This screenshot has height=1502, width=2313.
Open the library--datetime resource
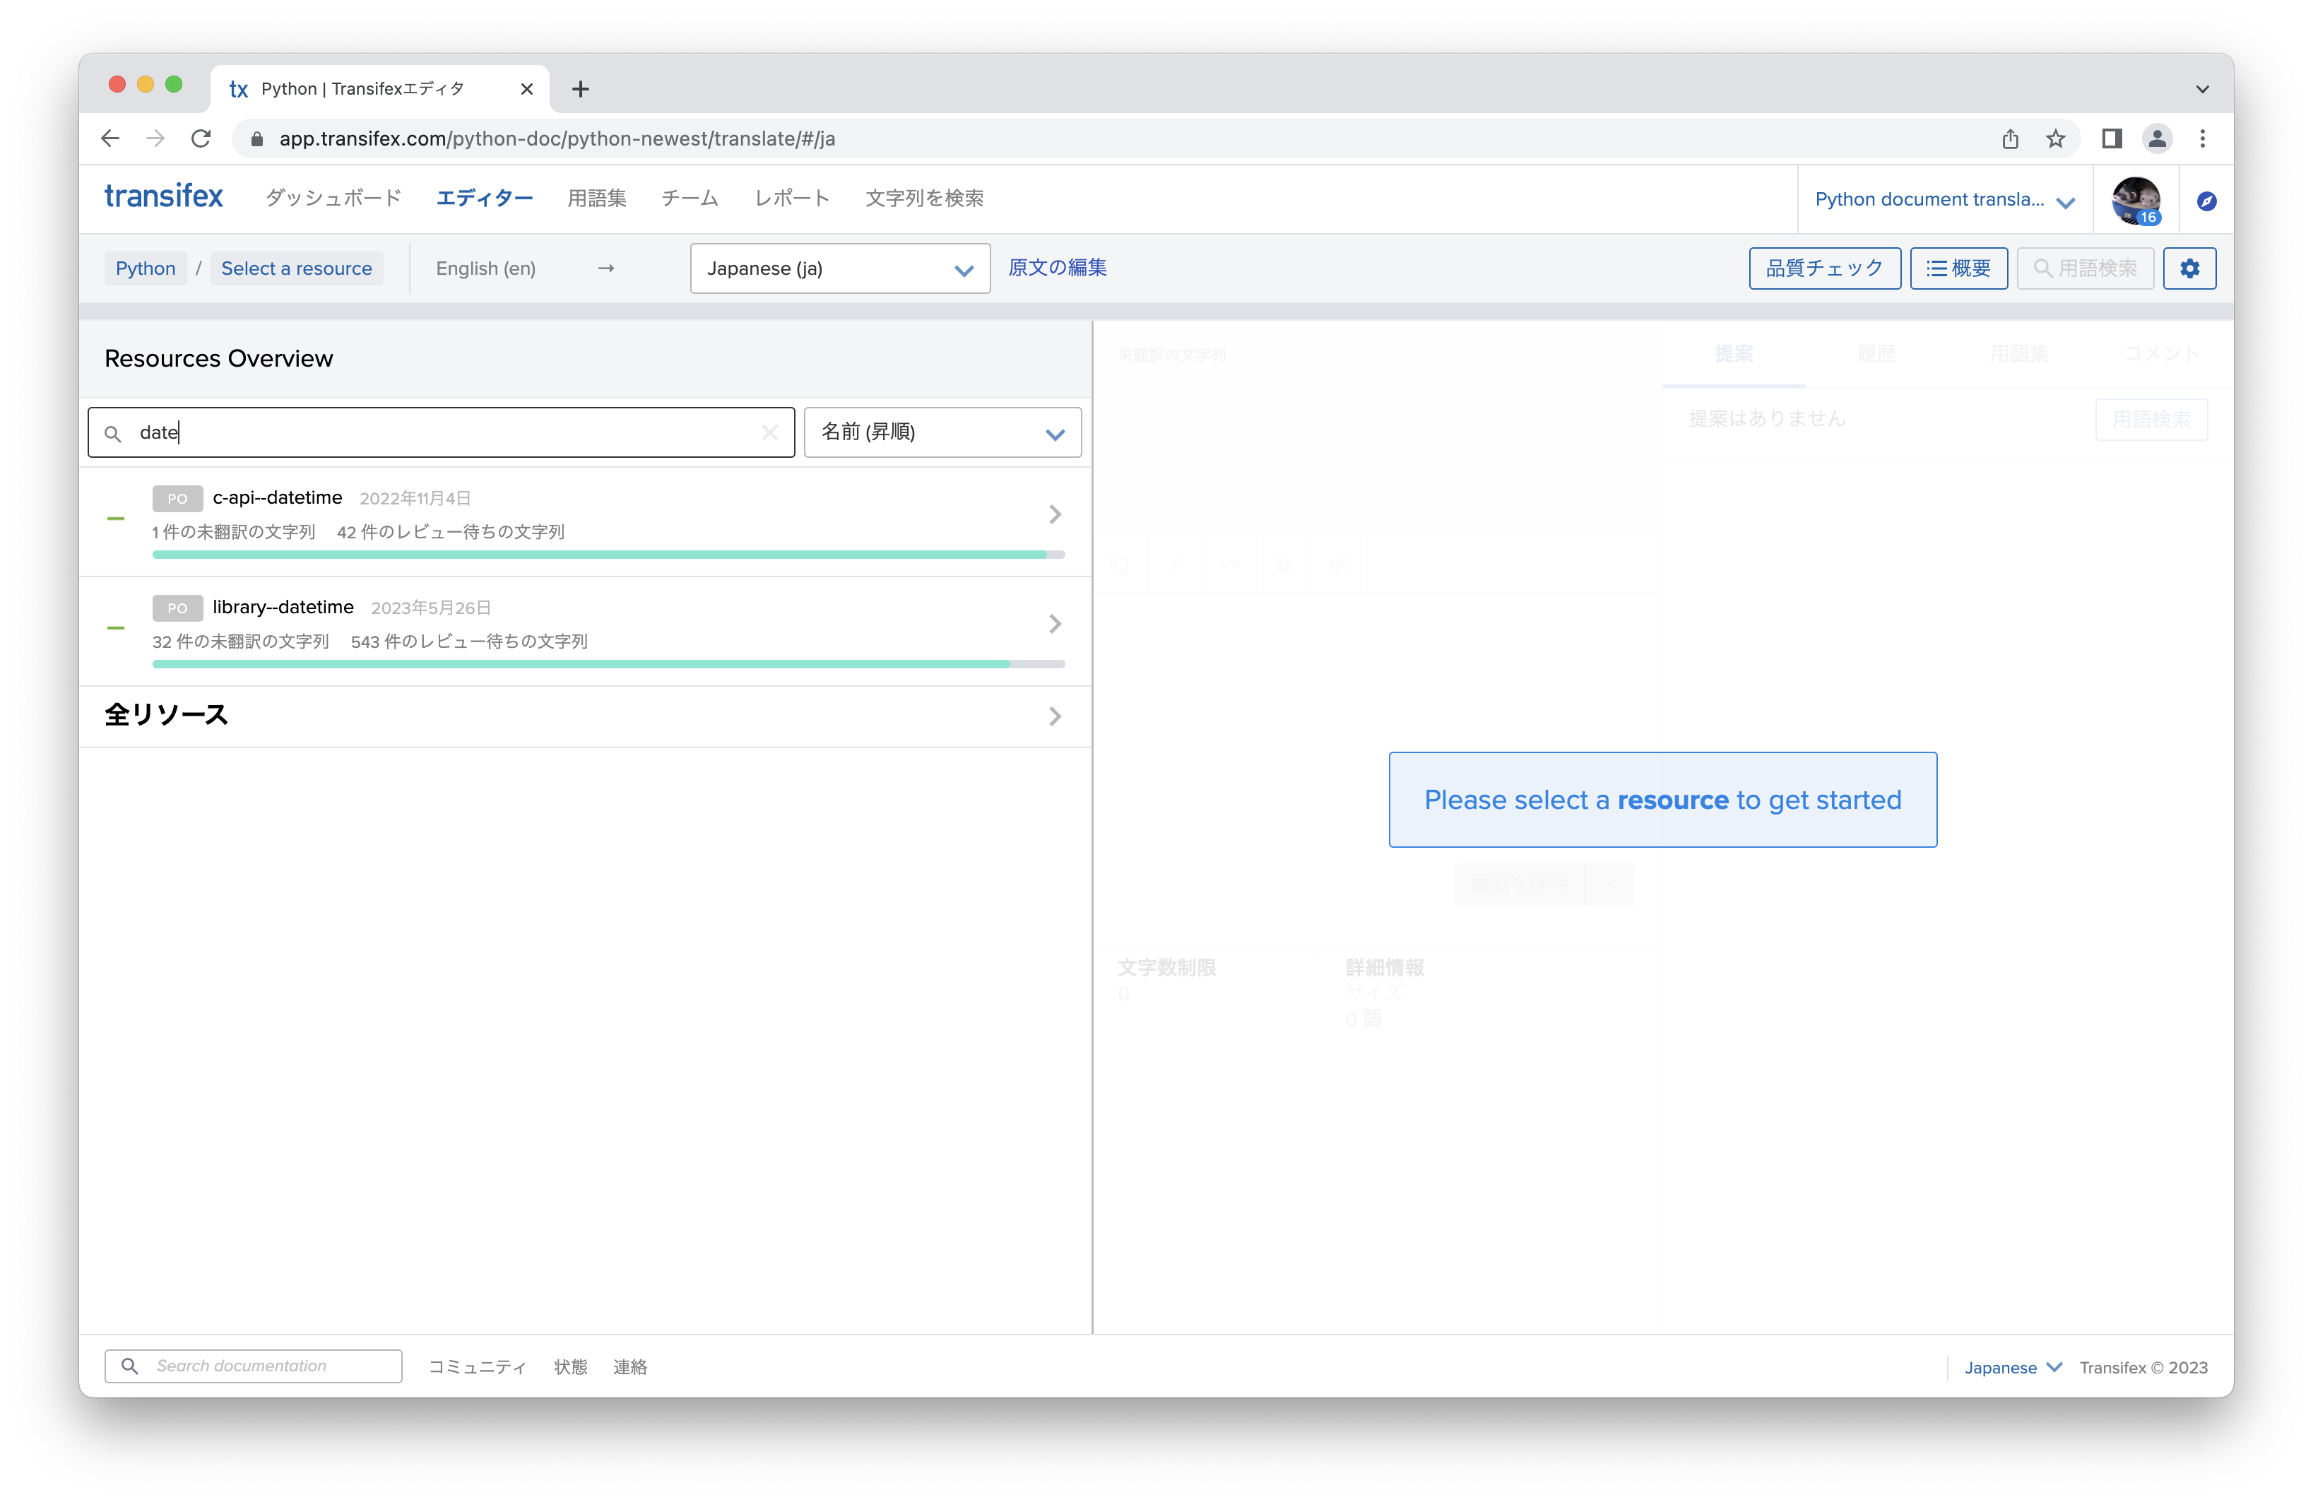pos(283,608)
